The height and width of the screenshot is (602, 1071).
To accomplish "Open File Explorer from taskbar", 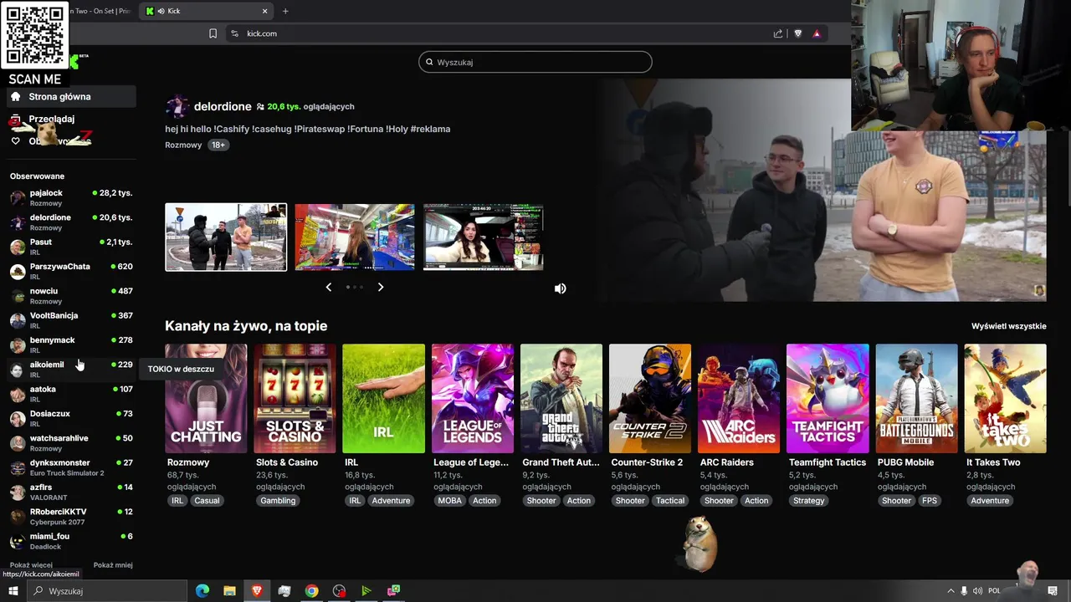I will (229, 591).
